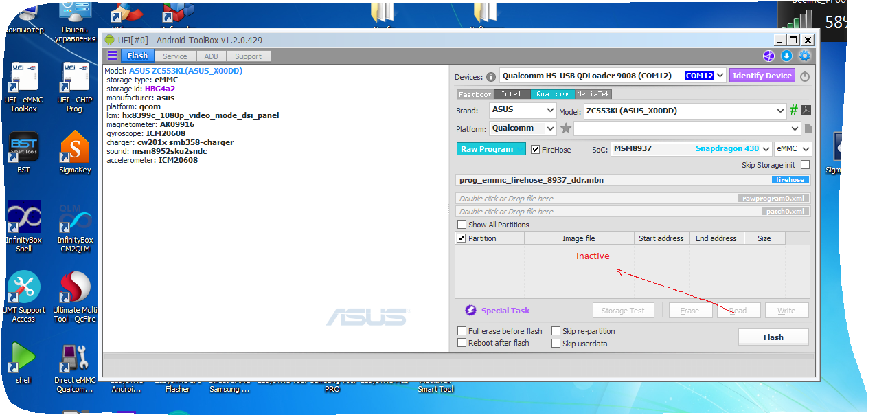This screenshot has width=877, height=415.
Task: Select the MediaTek mode tab
Action: coord(593,94)
